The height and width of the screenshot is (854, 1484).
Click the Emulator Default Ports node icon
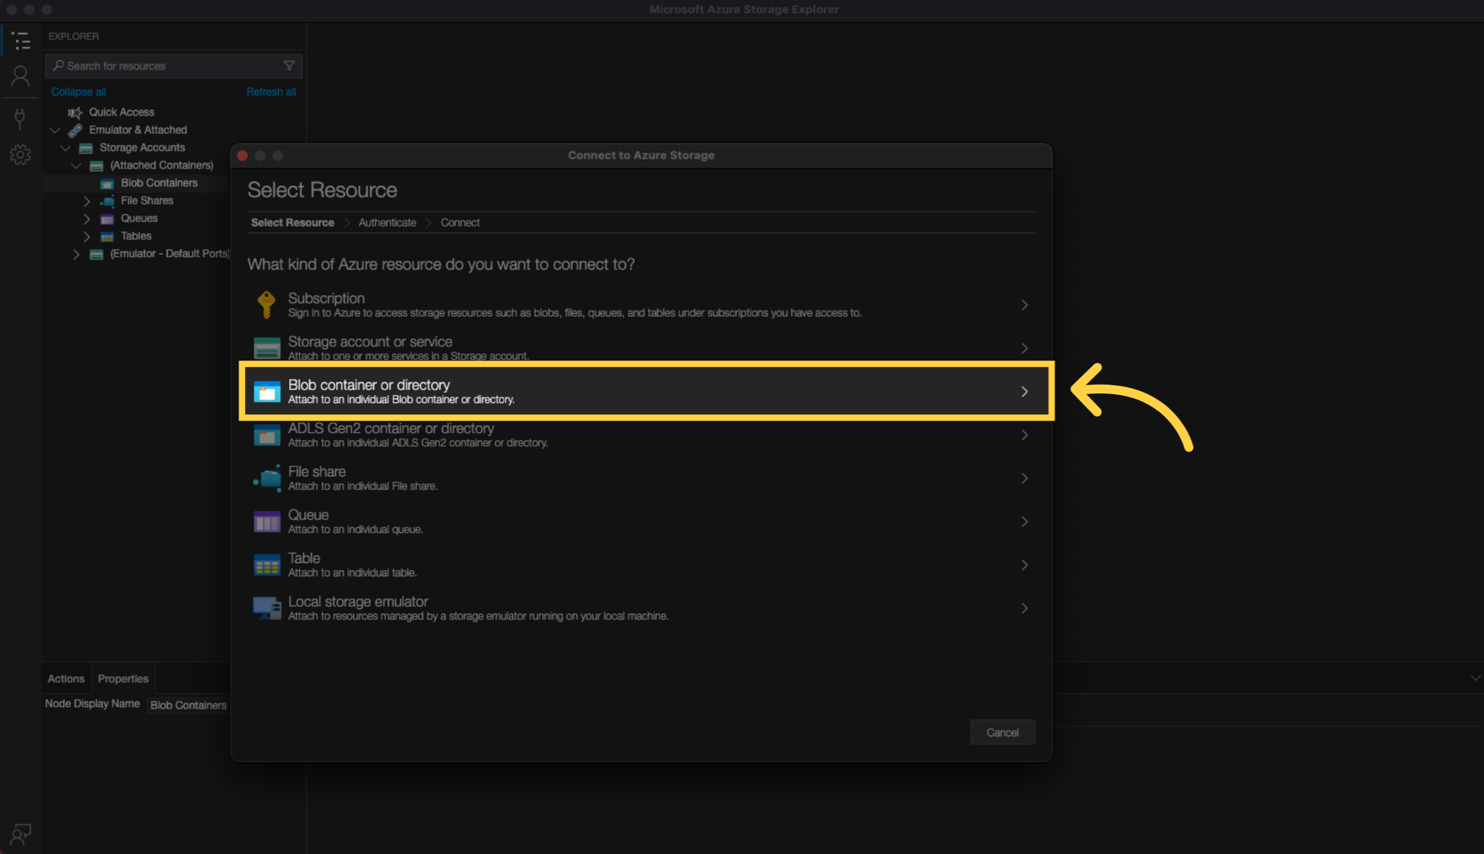[97, 254]
